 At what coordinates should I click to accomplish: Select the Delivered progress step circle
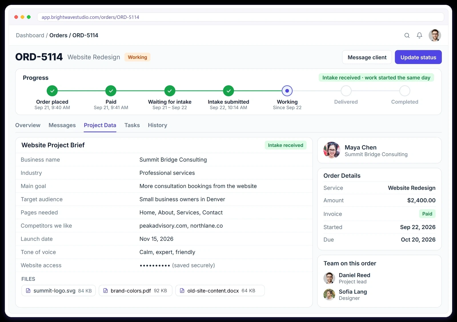[x=346, y=91]
